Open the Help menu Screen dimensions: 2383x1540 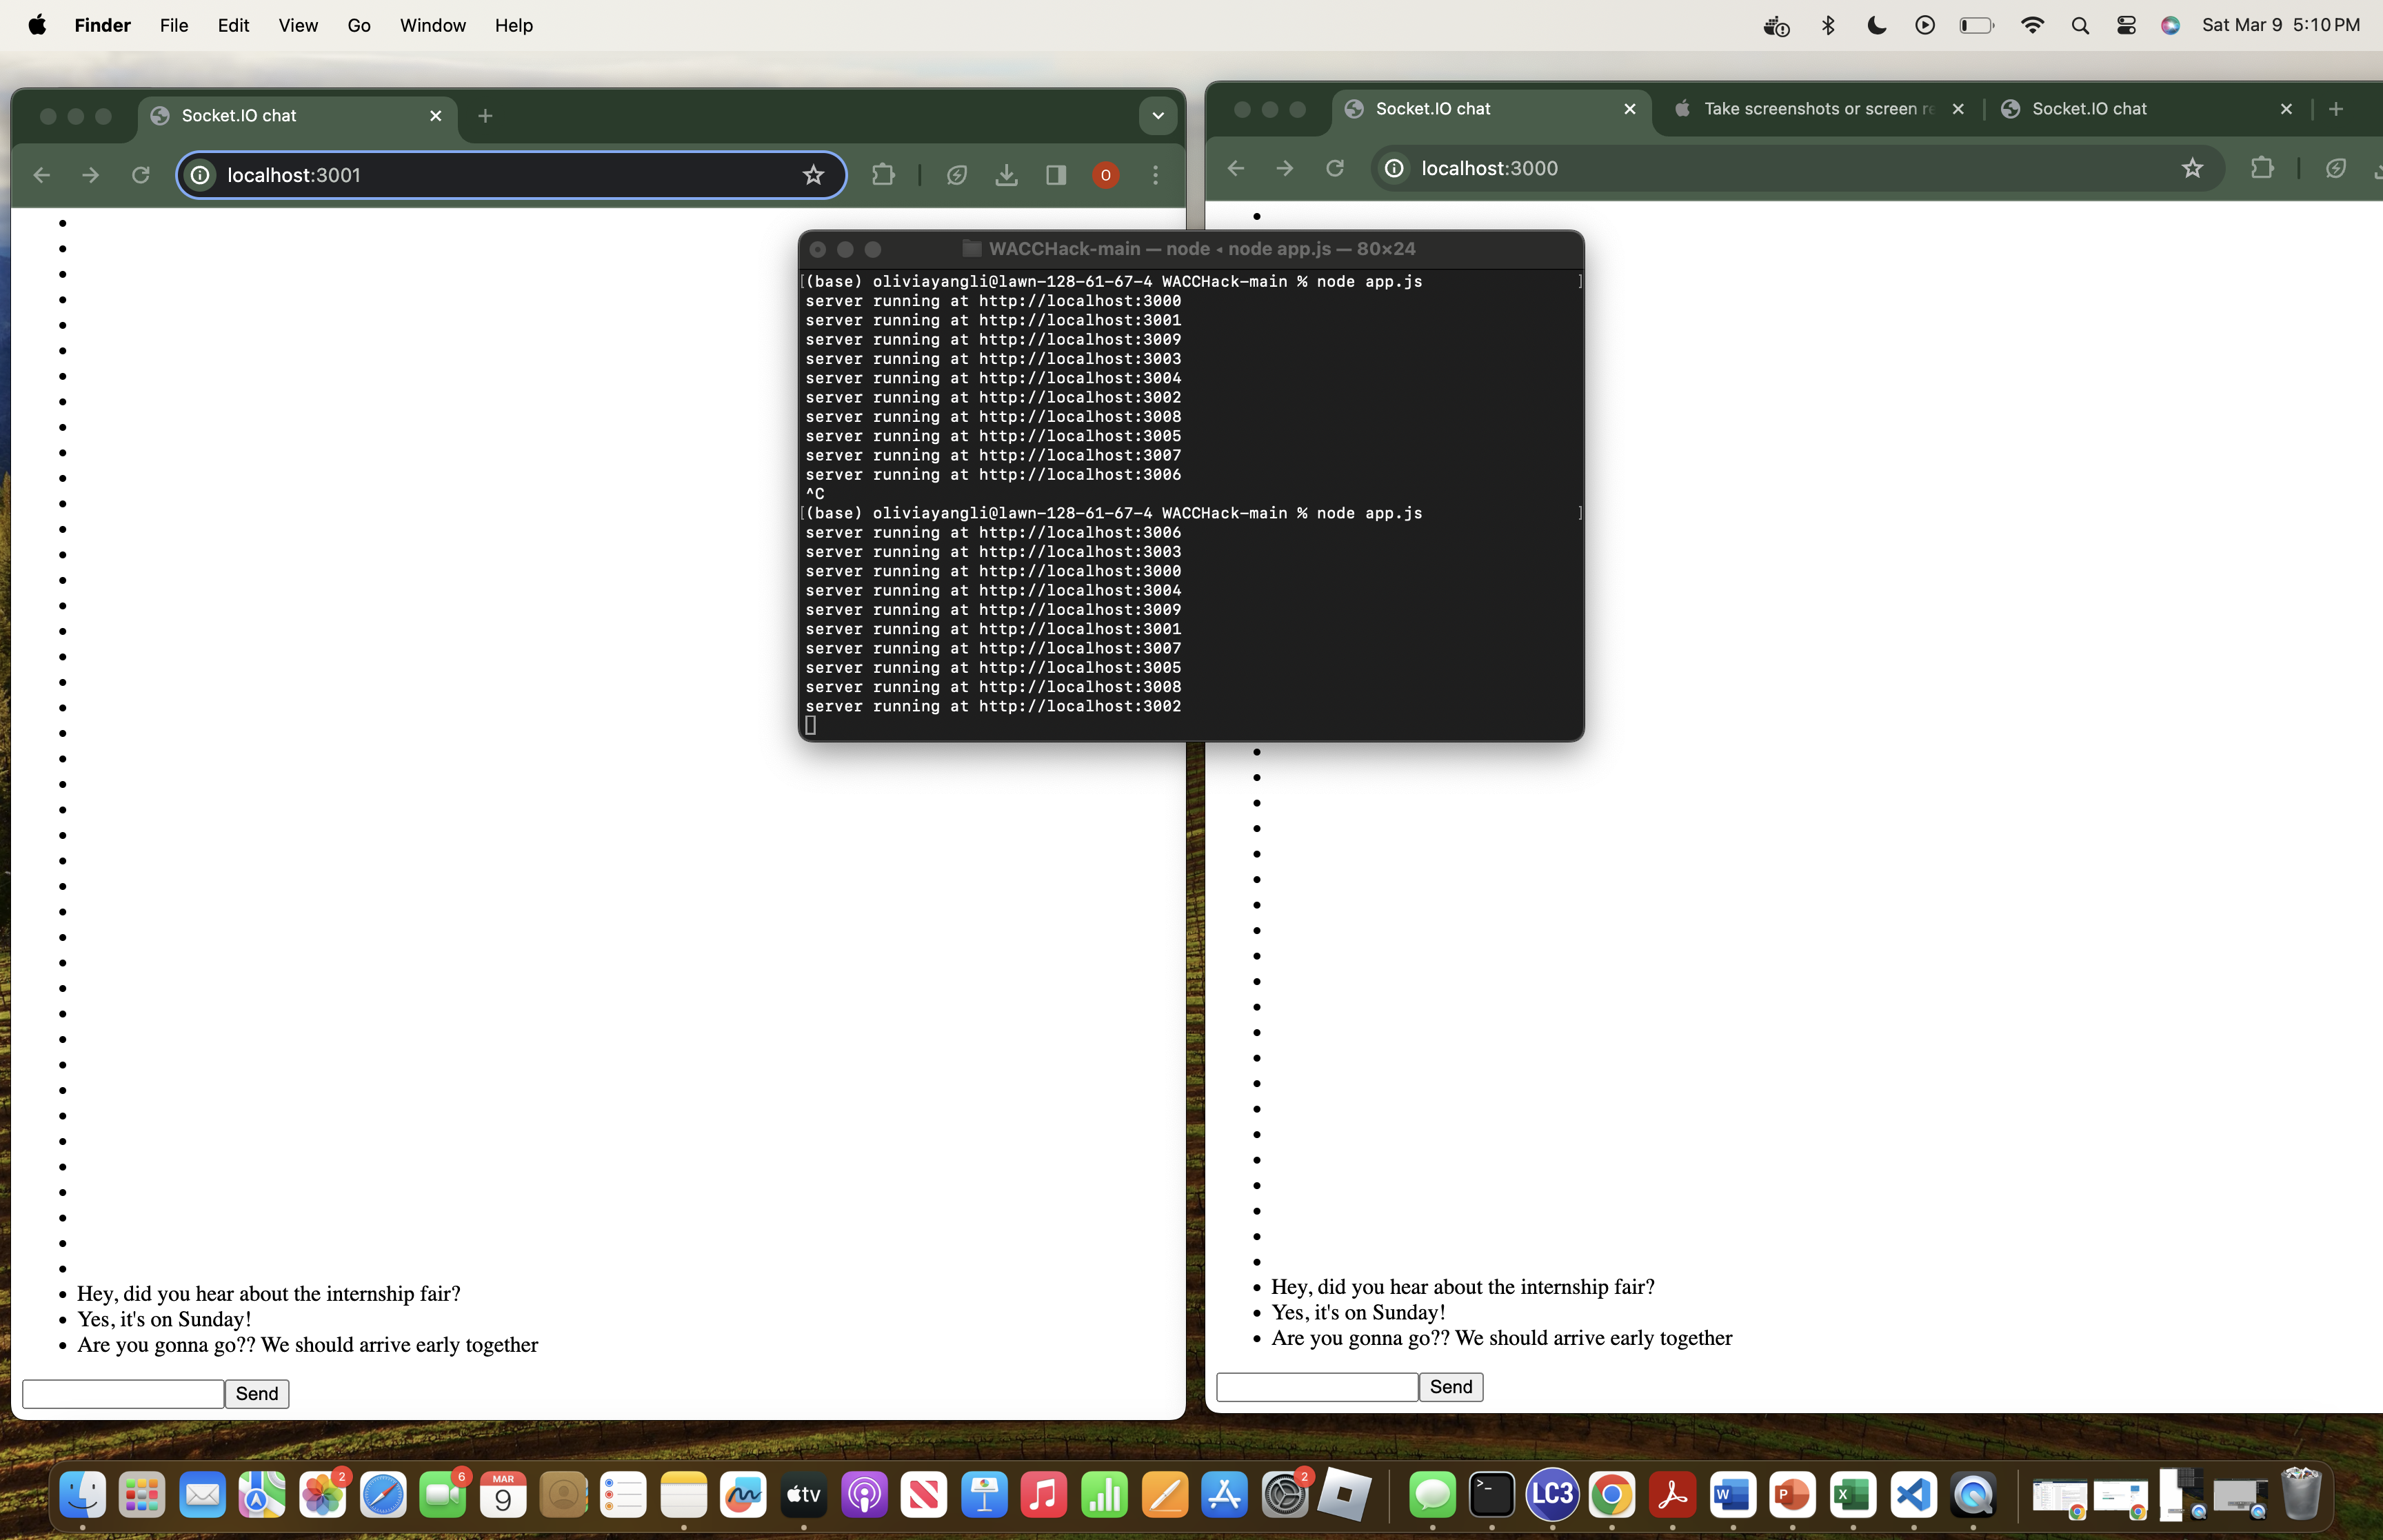pyautogui.click(x=514, y=25)
